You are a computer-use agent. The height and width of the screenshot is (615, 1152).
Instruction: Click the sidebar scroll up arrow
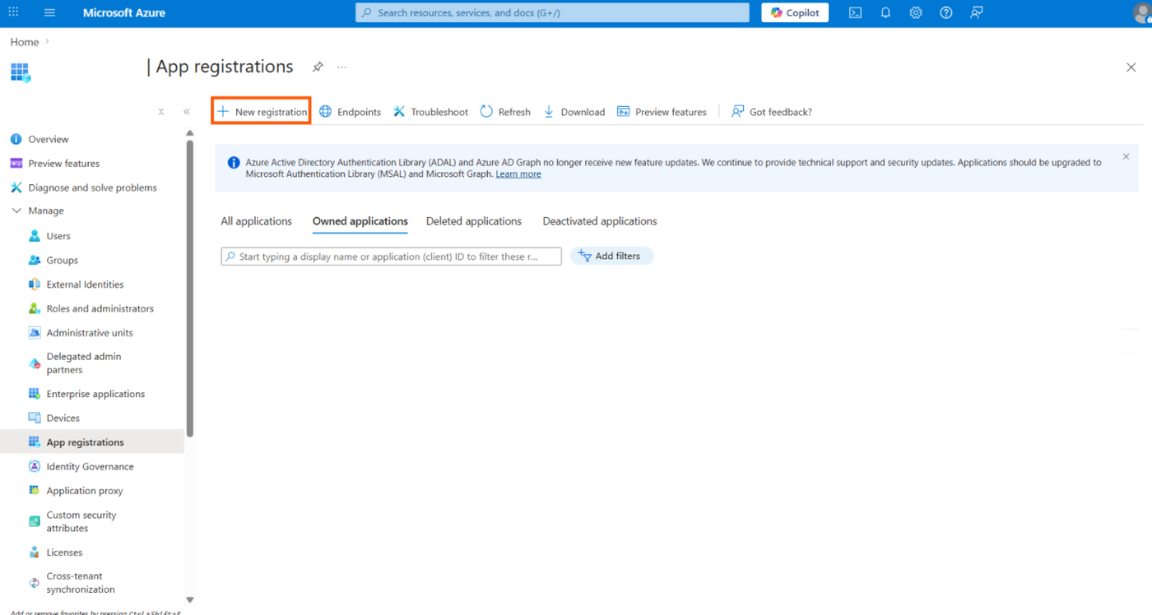point(190,133)
